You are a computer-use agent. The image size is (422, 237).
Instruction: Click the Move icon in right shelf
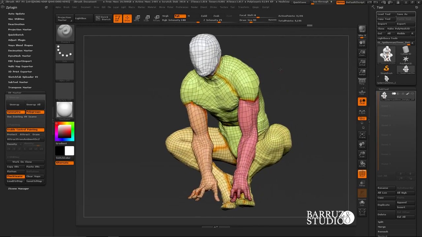[x=362, y=145]
